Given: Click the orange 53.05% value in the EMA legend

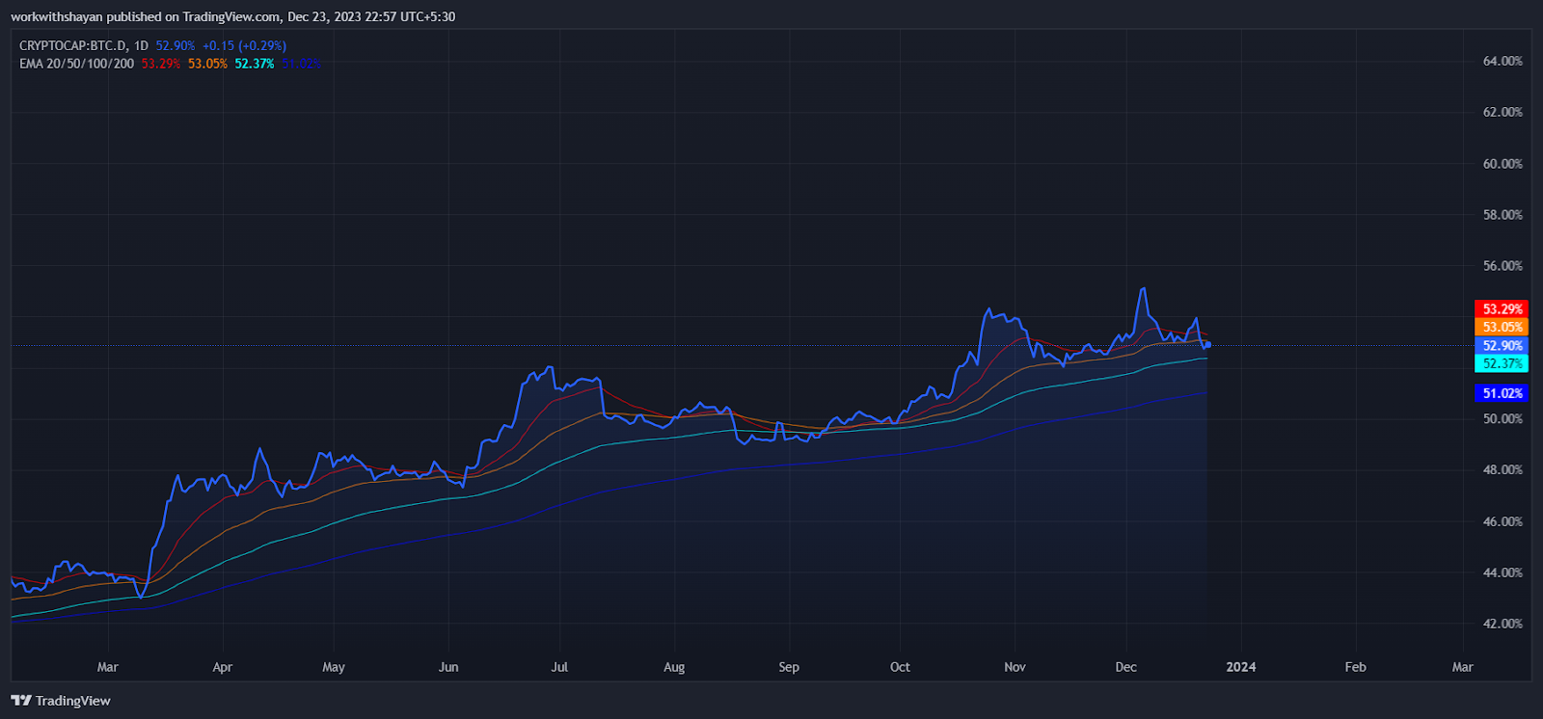Looking at the screenshot, I should (x=207, y=64).
